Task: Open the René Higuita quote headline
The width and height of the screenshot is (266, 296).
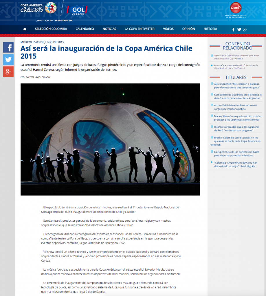Action: click(x=235, y=164)
